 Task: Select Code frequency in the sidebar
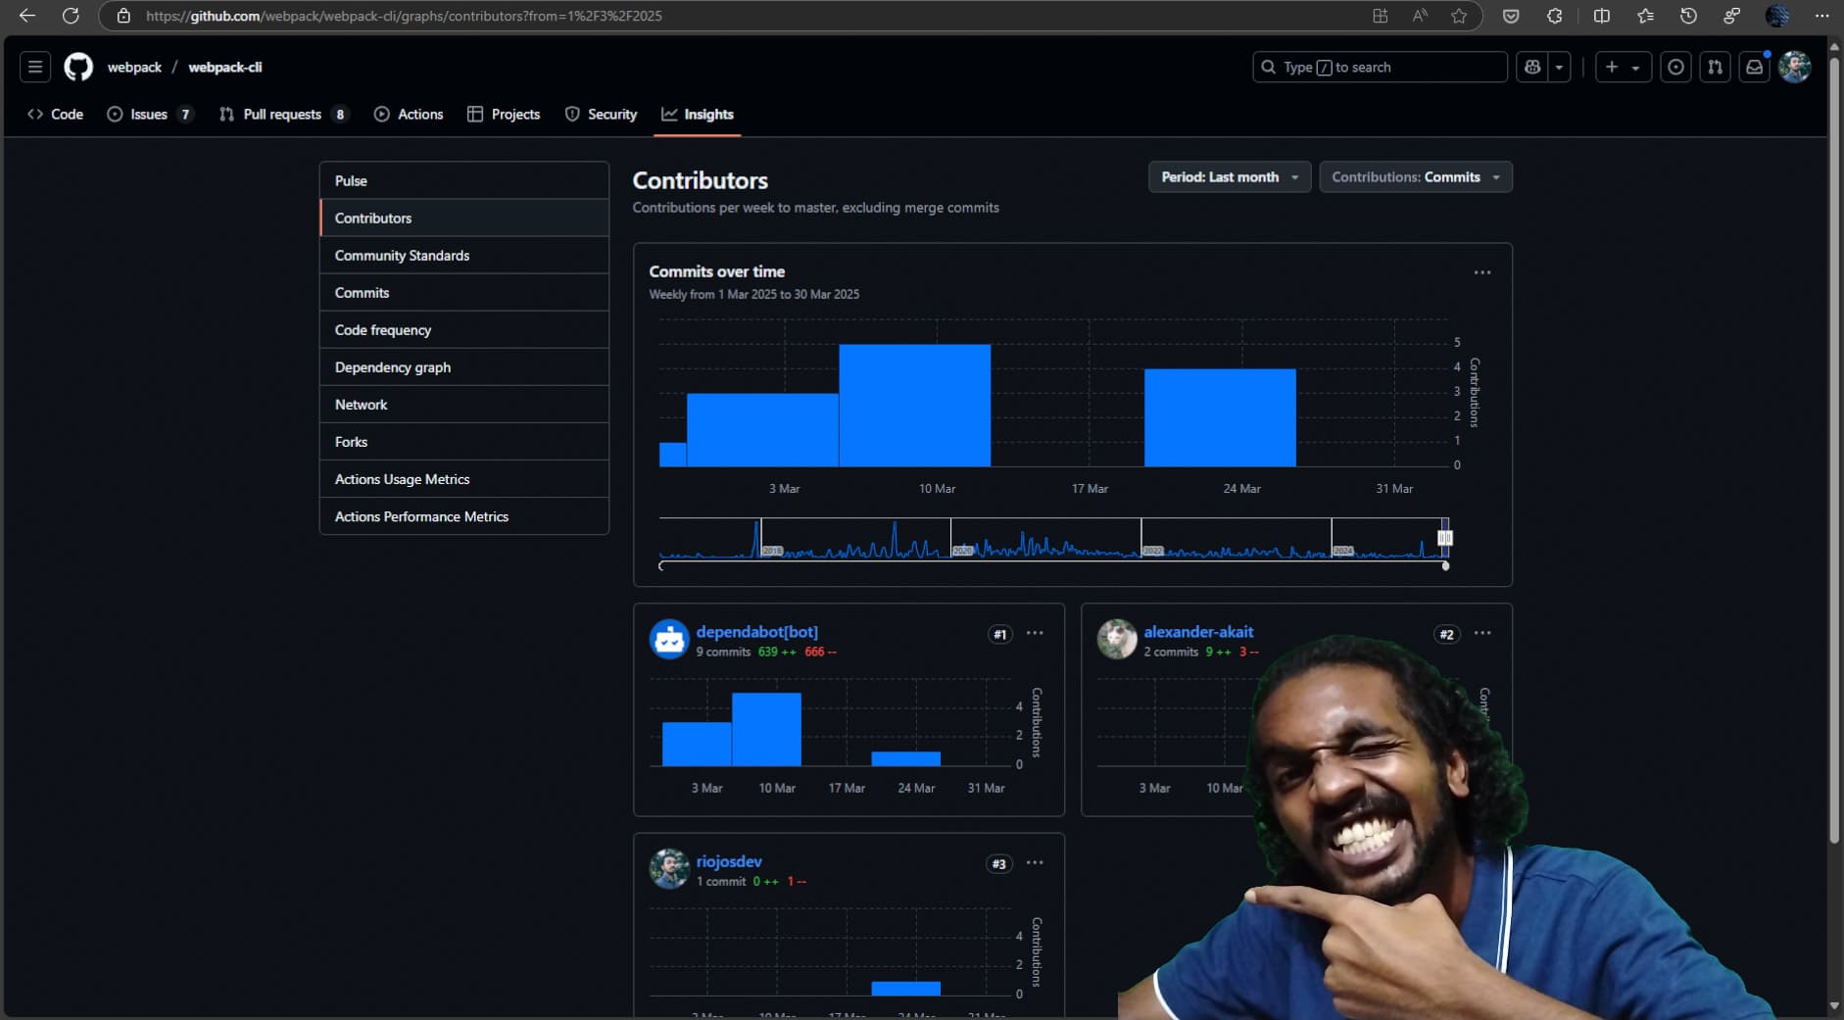[x=383, y=330]
